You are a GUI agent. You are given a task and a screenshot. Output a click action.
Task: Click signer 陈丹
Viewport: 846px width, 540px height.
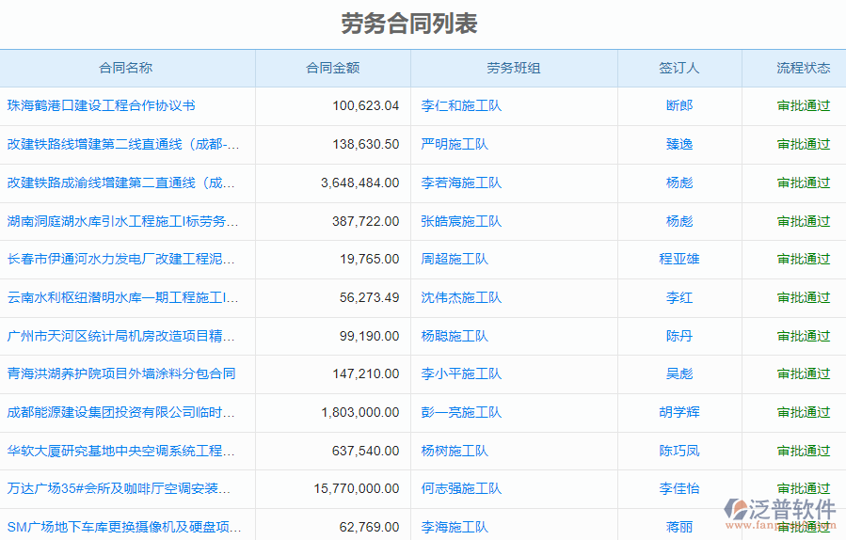point(679,336)
